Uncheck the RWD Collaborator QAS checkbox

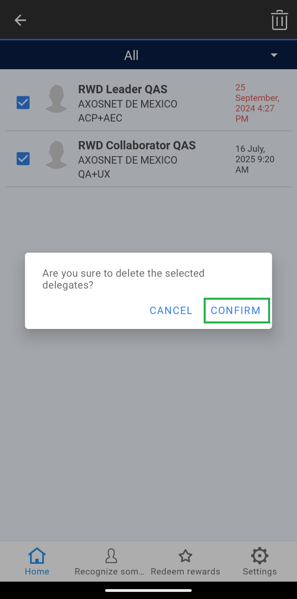point(23,159)
